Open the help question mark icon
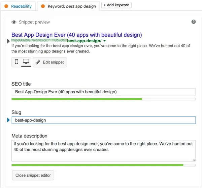202x188 pixels. [194, 22]
